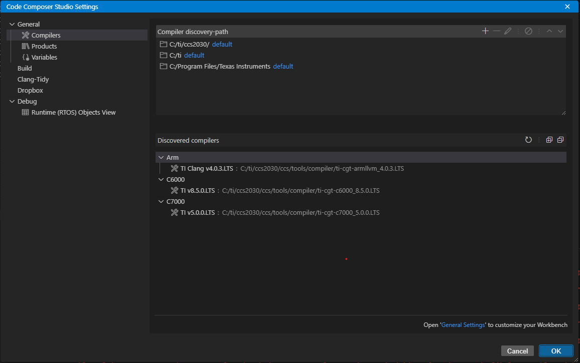This screenshot has height=363, width=580.
Task: Move path down with the down arrow
Action: click(x=560, y=31)
